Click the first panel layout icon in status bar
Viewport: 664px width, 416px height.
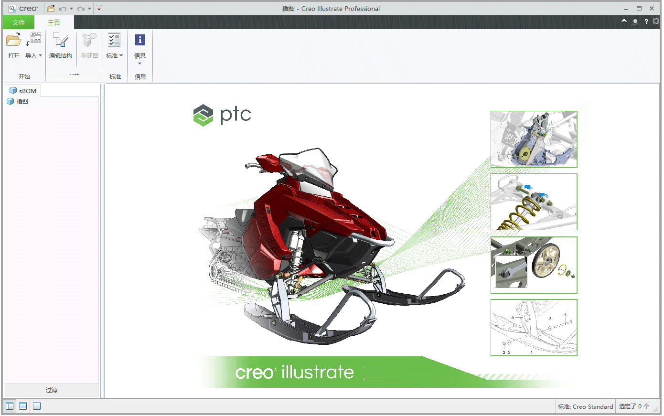pos(10,406)
